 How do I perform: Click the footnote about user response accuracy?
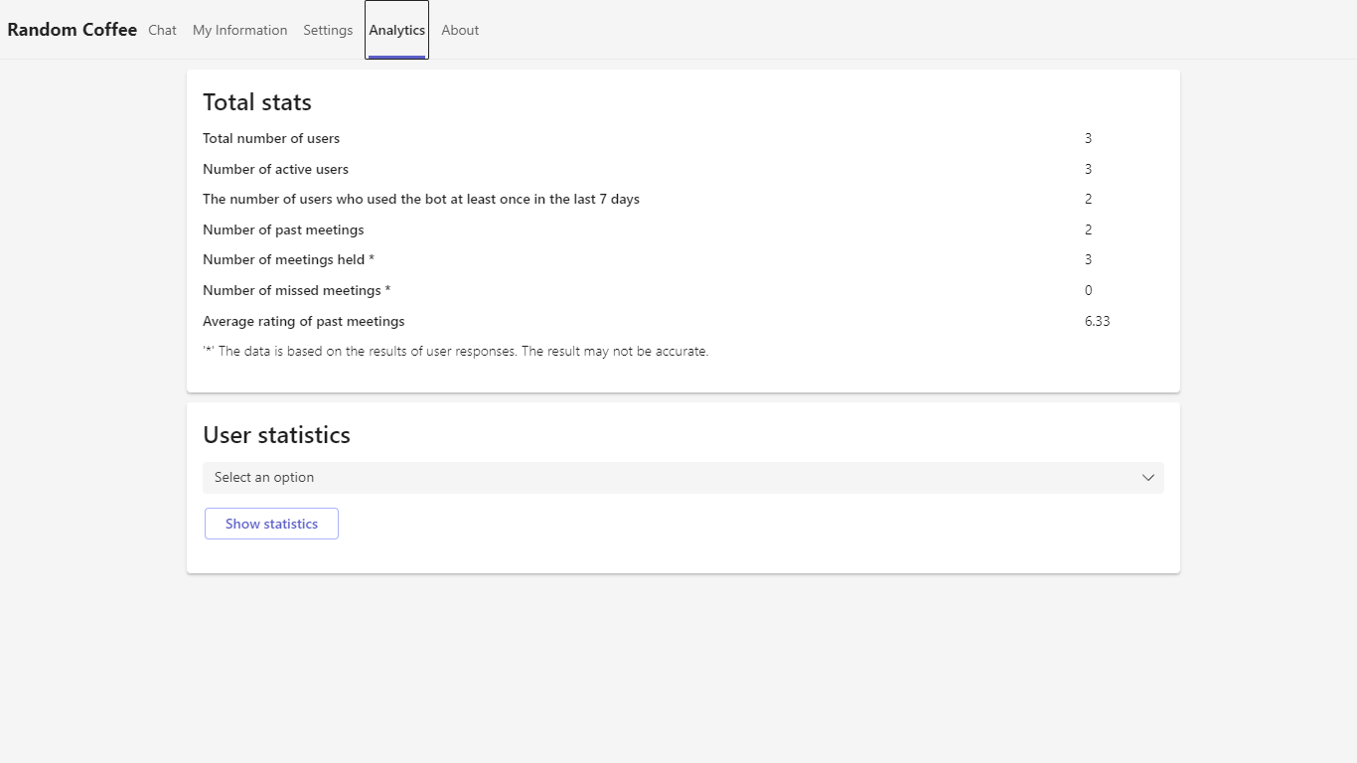pos(456,351)
